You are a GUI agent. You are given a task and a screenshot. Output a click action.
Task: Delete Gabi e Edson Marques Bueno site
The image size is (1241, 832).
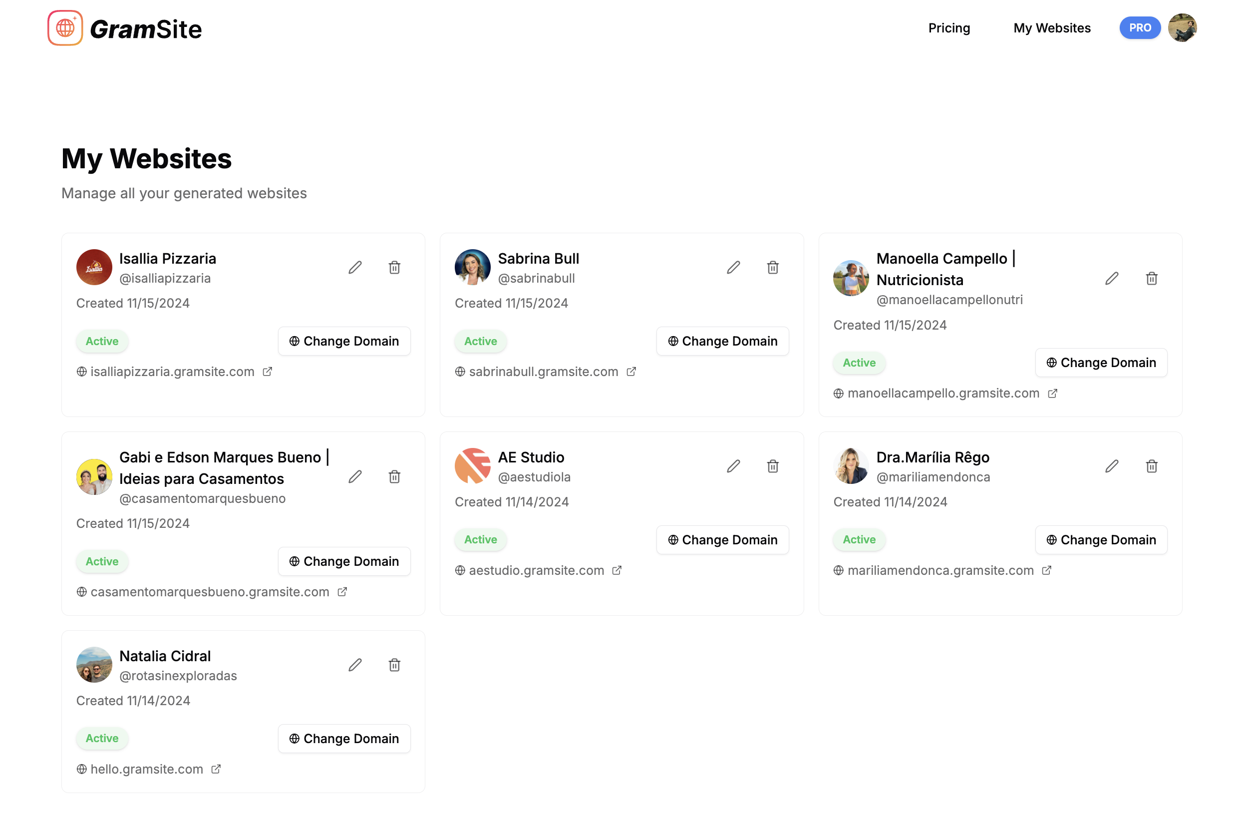[394, 476]
